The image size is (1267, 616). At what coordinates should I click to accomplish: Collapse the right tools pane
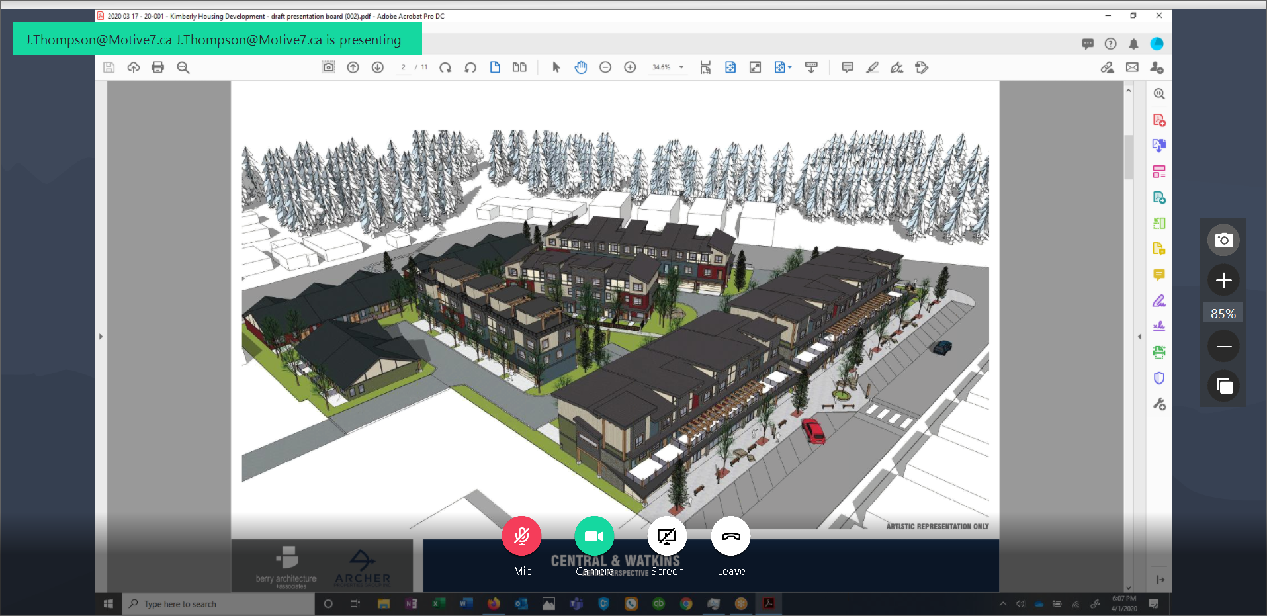point(1139,337)
